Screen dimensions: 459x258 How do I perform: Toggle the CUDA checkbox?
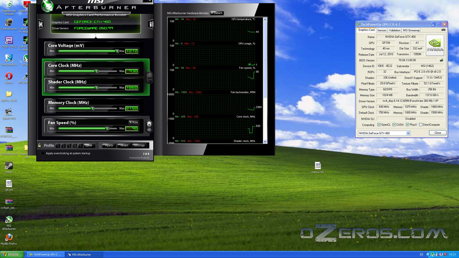tap(394, 125)
